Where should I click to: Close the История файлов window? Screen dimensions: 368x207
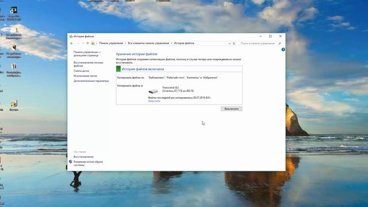click(280, 36)
